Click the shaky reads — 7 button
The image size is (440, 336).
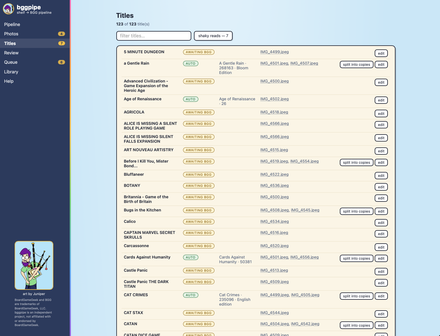point(213,36)
